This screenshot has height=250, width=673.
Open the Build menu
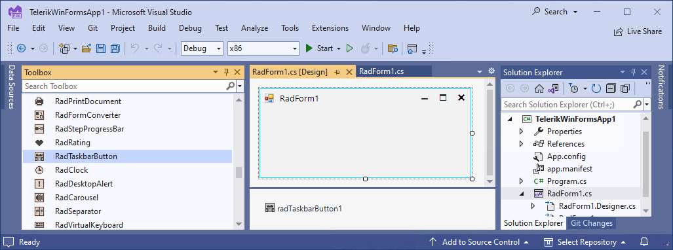point(157,28)
